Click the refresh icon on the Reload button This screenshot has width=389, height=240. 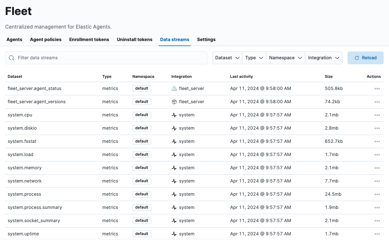click(x=356, y=57)
